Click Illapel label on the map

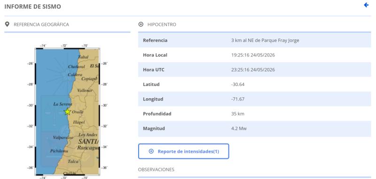79,122
